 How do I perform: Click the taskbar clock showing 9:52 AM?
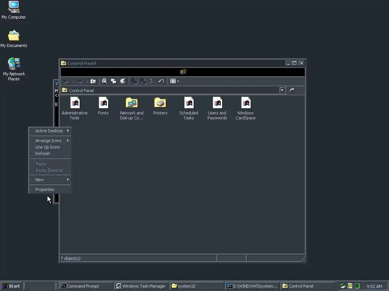(374, 286)
